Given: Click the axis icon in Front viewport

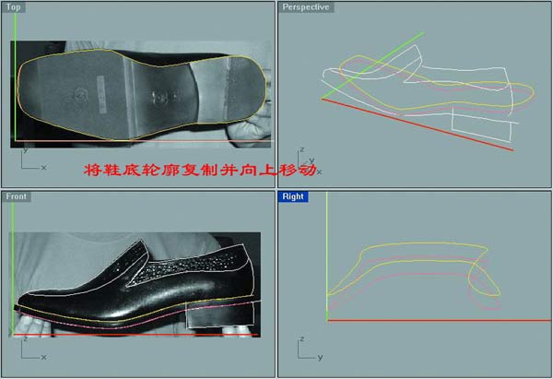Looking at the screenshot, I should tap(33, 349).
